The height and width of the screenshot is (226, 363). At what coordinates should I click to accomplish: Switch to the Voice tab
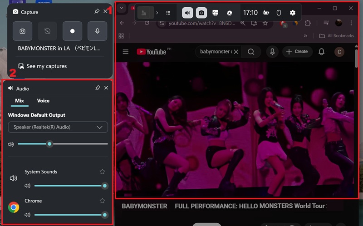(43, 101)
